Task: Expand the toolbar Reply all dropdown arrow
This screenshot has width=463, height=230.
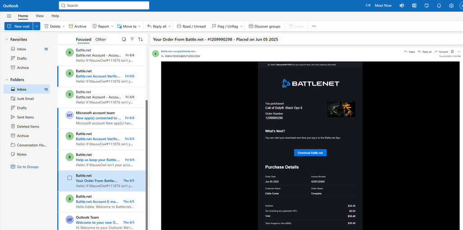Action: [x=169, y=26]
